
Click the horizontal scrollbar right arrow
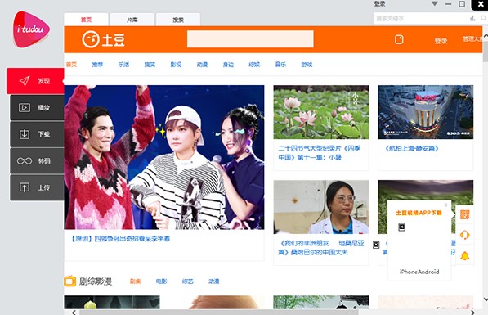click(473, 313)
